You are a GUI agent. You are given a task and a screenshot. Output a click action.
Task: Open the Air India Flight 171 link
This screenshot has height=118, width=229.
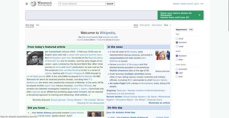point(120,84)
